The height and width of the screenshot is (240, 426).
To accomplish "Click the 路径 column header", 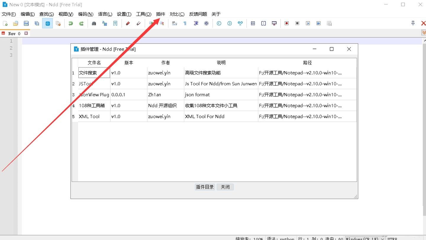I will click(x=307, y=63).
